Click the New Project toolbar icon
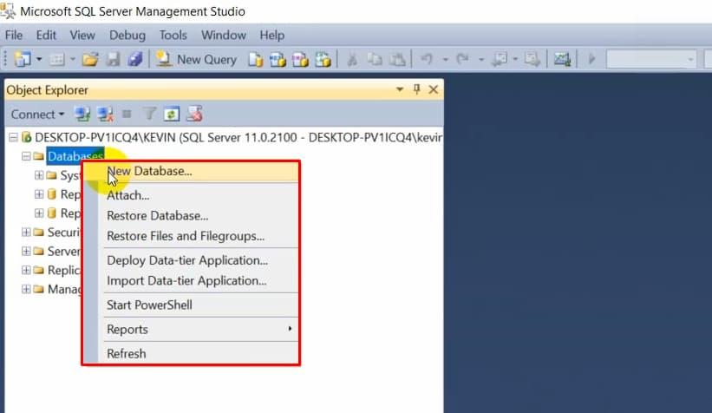 [x=22, y=59]
